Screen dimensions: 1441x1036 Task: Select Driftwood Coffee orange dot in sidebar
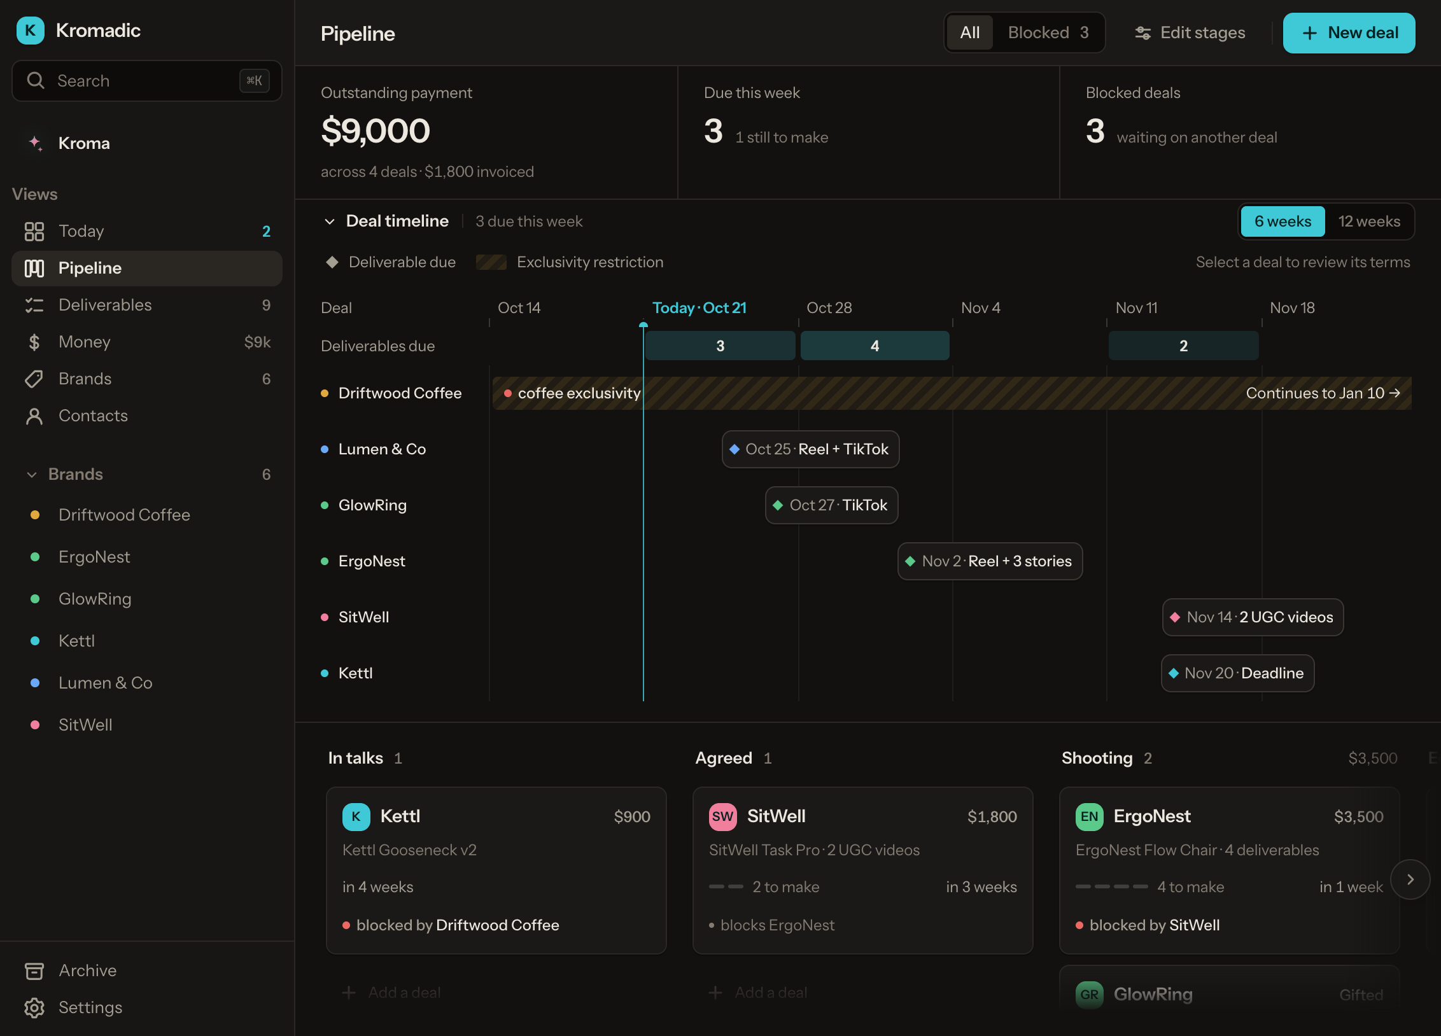(35, 515)
